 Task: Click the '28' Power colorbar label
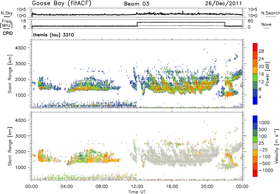tap(261, 51)
